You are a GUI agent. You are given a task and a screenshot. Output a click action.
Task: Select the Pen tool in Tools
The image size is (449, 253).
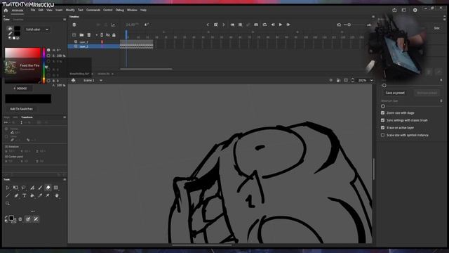click(x=16, y=195)
